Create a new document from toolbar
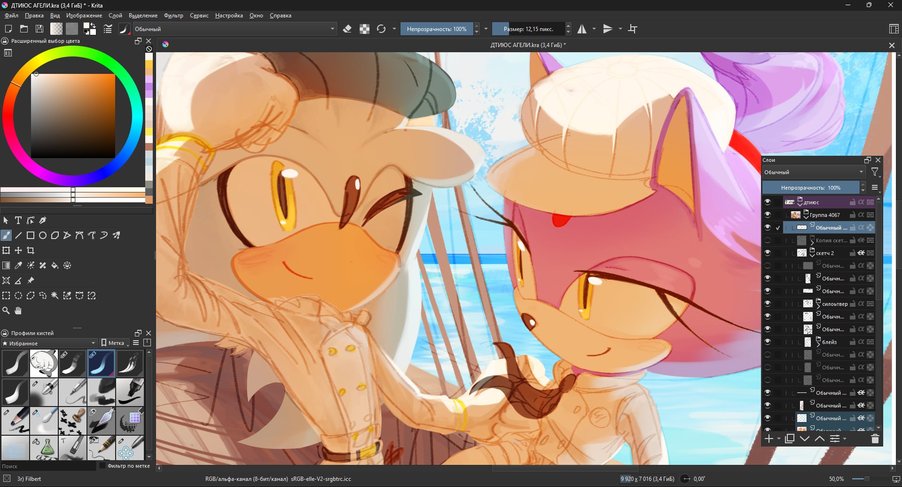The height and width of the screenshot is (487, 902). coord(8,29)
